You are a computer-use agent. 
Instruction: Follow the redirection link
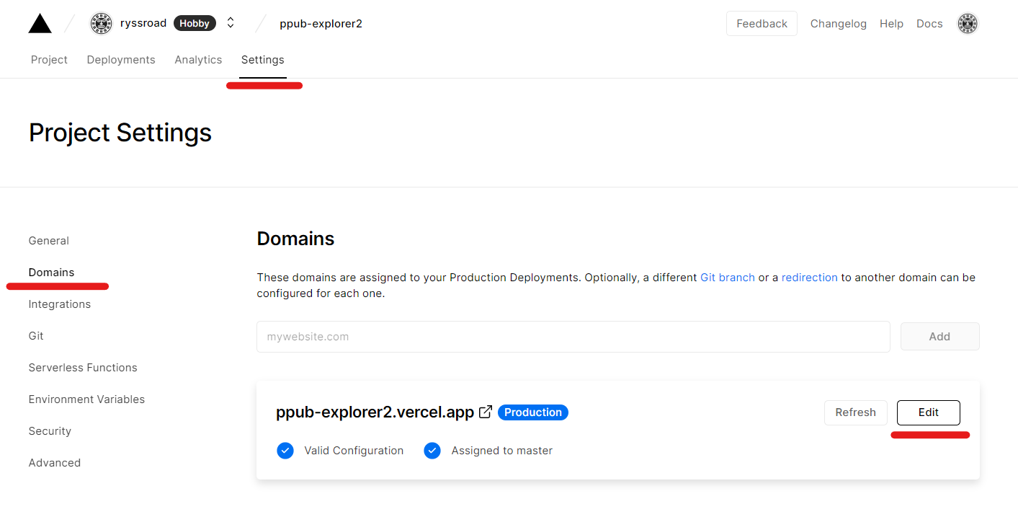click(x=810, y=278)
